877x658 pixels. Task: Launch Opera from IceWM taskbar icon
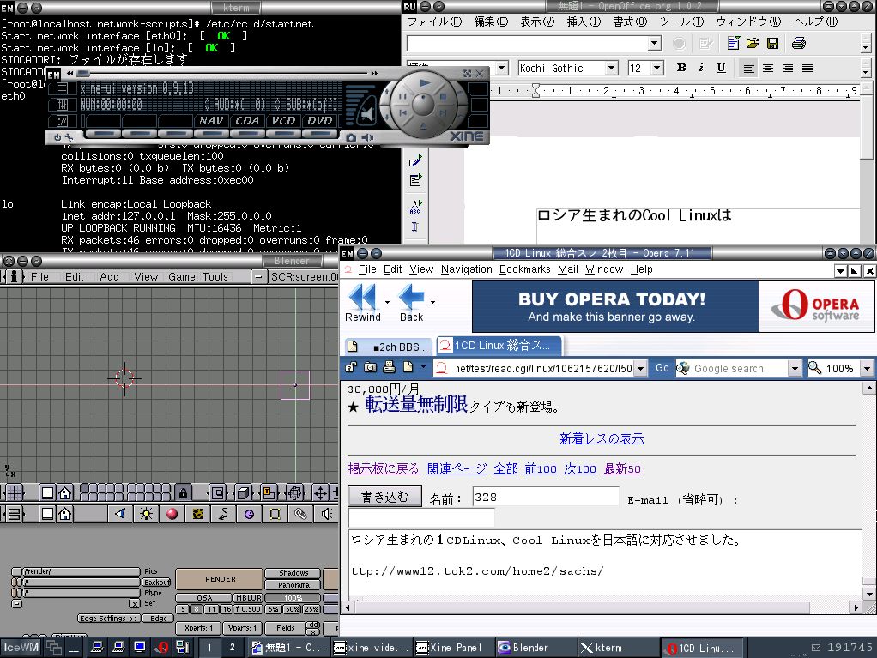tap(163, 648)
